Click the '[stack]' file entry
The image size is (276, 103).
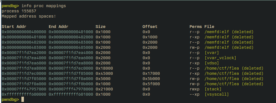click(213, 89)
